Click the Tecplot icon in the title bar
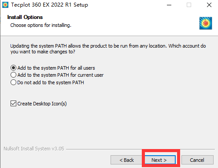 5,5
